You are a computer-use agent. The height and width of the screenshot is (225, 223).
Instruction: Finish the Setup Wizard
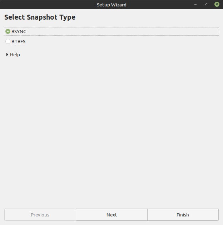(183, 215)
